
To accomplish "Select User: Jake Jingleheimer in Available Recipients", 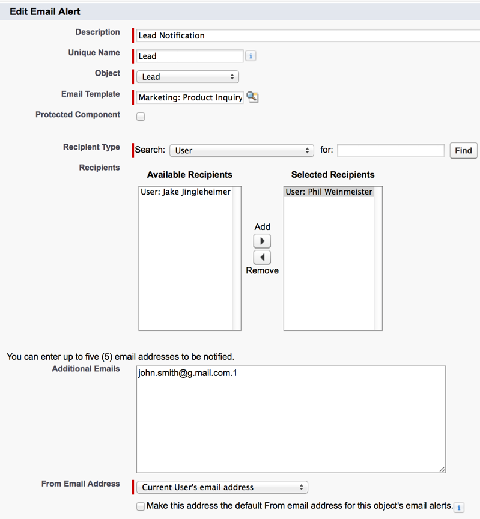I will pyautogui.click(x=186, y=192).
